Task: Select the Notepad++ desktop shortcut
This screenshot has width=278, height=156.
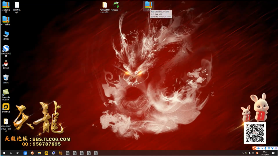Action: point(116,5)
